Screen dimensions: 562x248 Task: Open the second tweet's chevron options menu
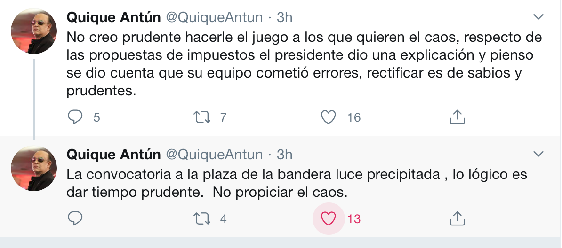click(x=538, y=154)
